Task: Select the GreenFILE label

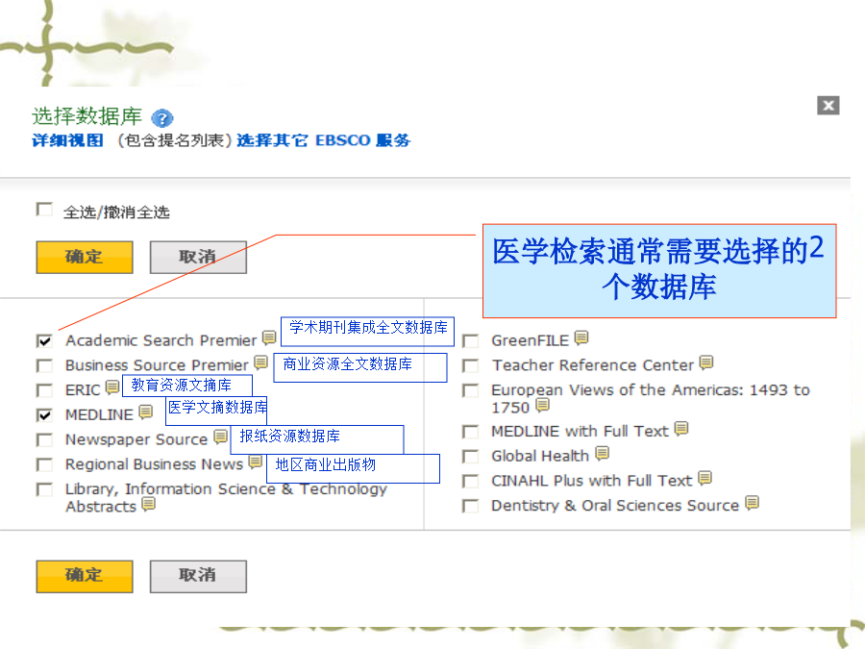Action: 531,340
